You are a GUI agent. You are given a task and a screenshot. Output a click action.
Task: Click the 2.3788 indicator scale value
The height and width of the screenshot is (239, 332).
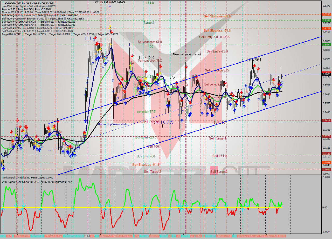[x=326, y=177]
